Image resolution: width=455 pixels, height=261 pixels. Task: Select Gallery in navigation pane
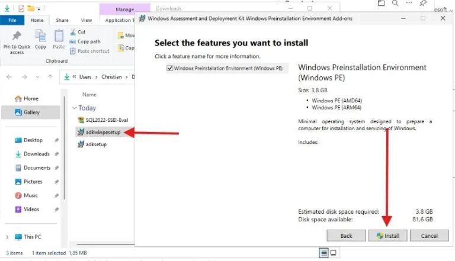(31, 112)
